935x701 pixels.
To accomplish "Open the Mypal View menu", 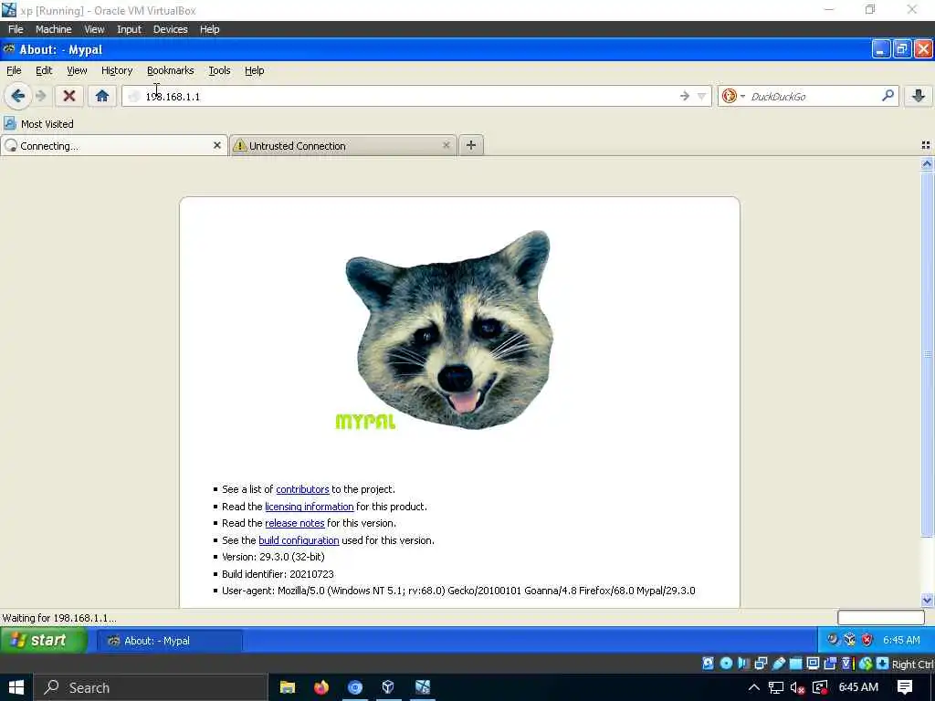I will [x=77, y=70].
